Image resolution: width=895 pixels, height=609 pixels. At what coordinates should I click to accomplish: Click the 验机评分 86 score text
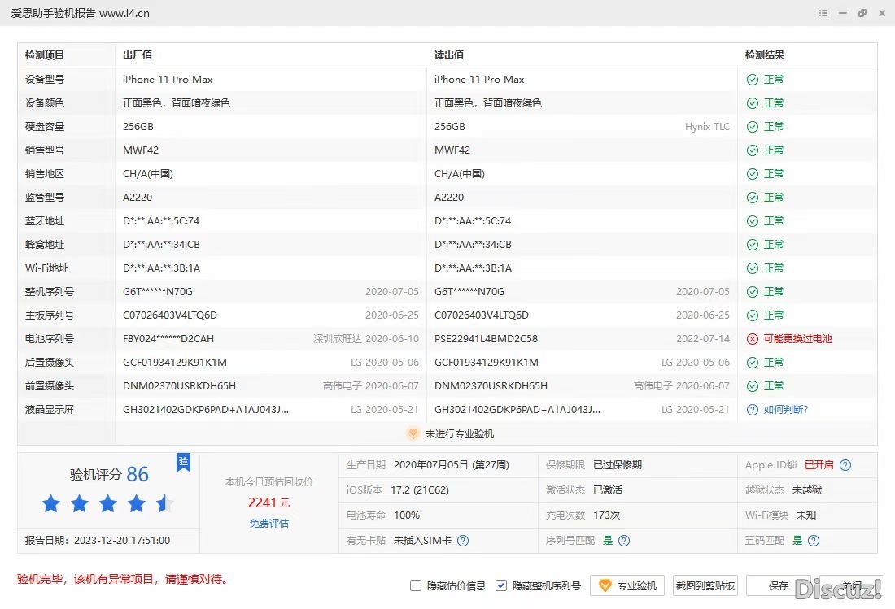(x=109, y=474)
